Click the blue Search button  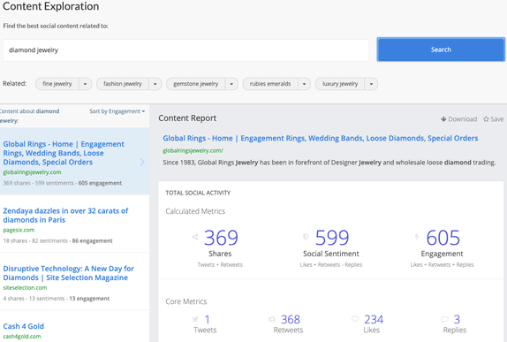click(x=441, y=49)
